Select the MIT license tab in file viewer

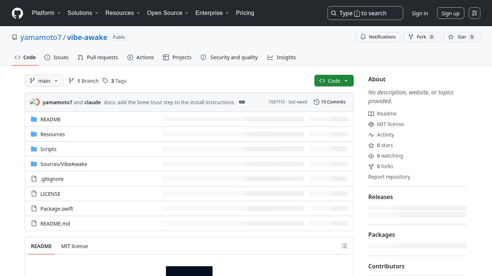[x=75, y=246]
